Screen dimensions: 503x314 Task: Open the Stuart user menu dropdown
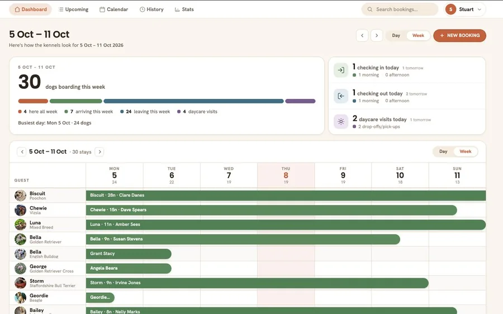click(x=465, y=9)
